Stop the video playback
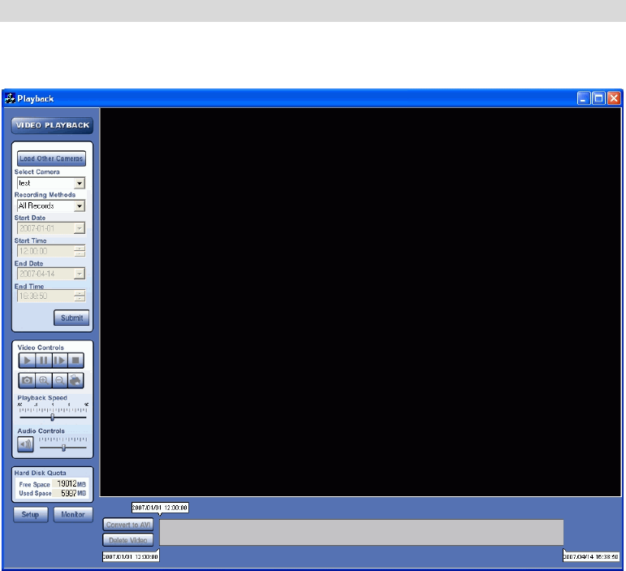Image resolution: width=626 pixels, height=571 pixels. click(x=76, y=361)
